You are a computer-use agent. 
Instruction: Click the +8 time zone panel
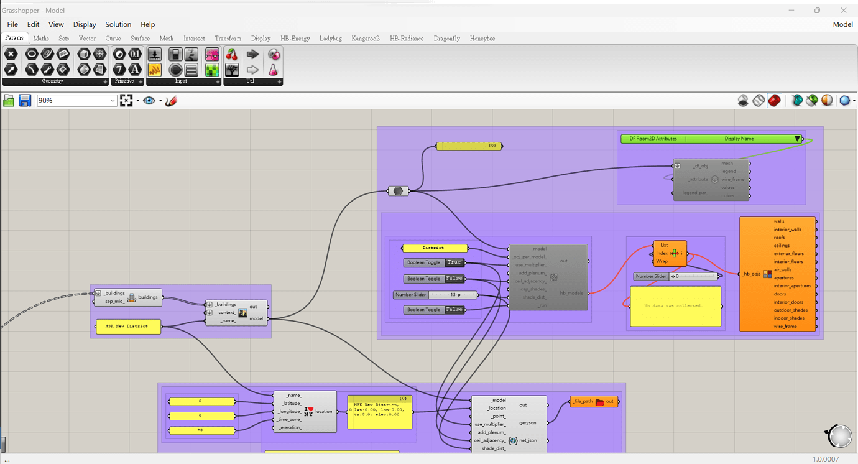[x=201, y=430]
